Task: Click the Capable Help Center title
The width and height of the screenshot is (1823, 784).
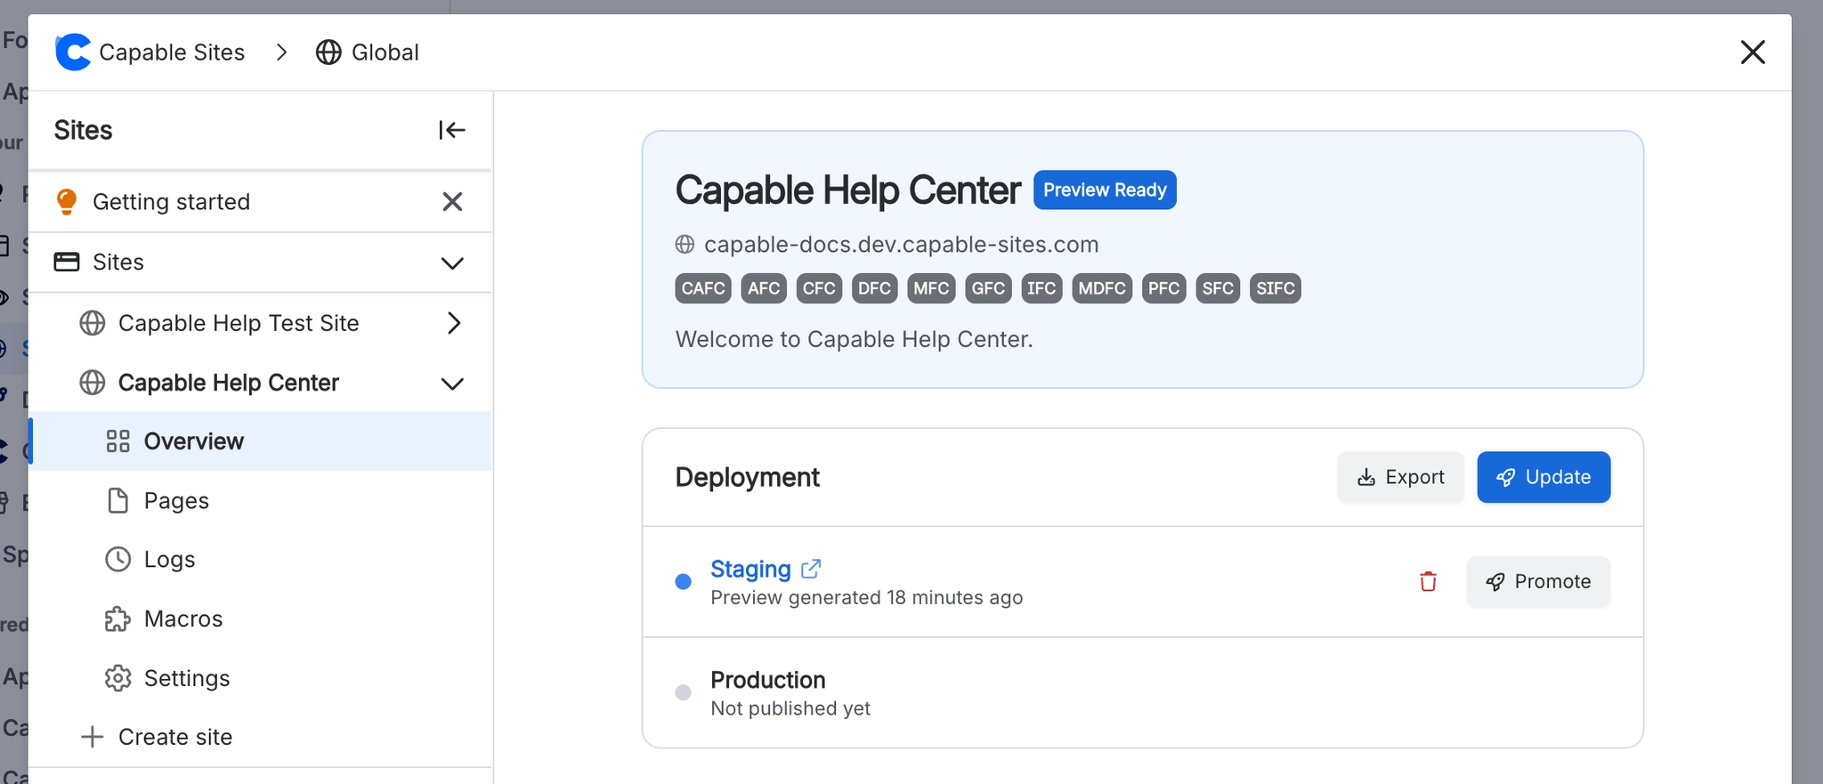Action: click(x=848, y=190)
